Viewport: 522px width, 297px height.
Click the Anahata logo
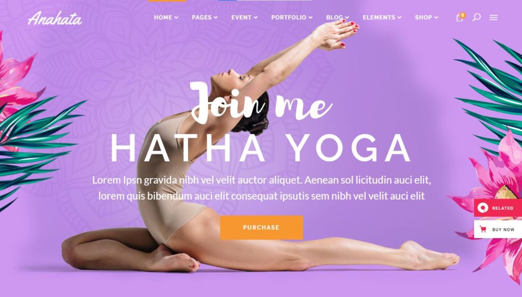55,18
